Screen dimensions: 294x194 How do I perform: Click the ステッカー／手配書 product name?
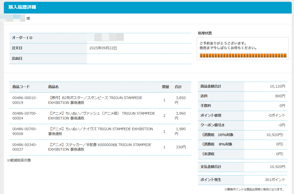point(100,147)
